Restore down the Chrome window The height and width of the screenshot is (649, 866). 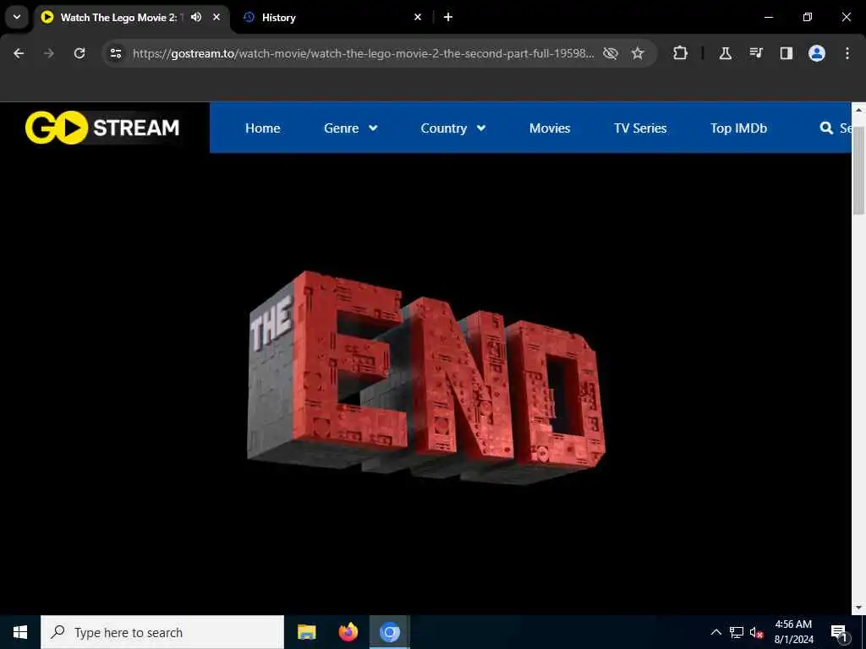tap(808, 17)
